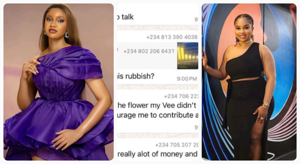
Task: Click the 'really alot of money and' message
Action: click(157, 154)
